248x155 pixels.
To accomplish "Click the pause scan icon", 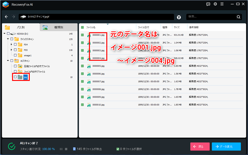I will (x=61, y=149).
